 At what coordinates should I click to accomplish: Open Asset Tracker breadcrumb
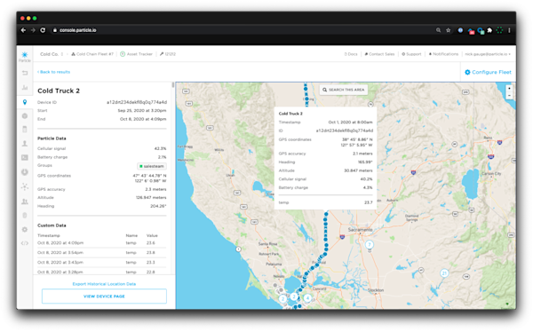[136, 54]
